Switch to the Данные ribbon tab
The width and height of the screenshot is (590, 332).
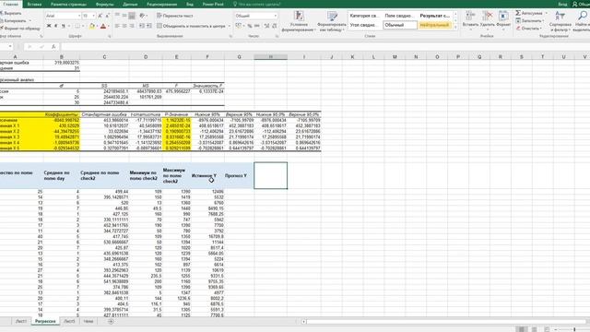pos(130,4)
